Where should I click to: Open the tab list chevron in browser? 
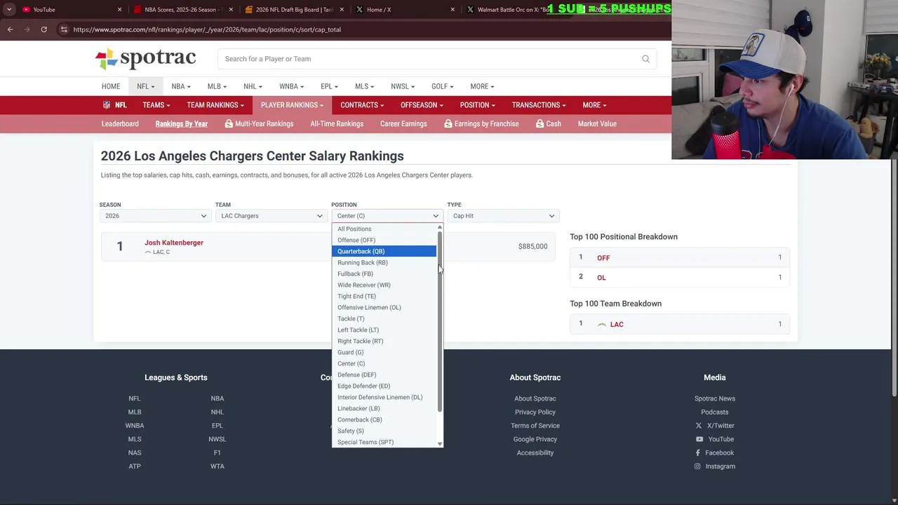9,9
